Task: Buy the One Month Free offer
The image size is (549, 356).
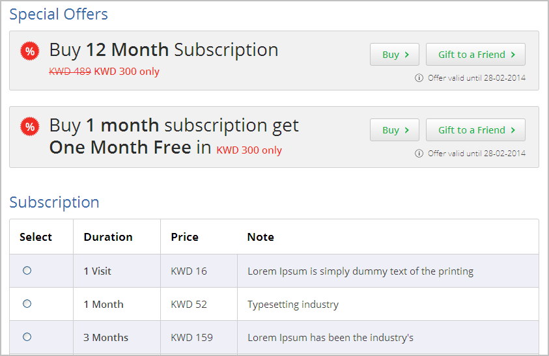Action: pos(395,130)
